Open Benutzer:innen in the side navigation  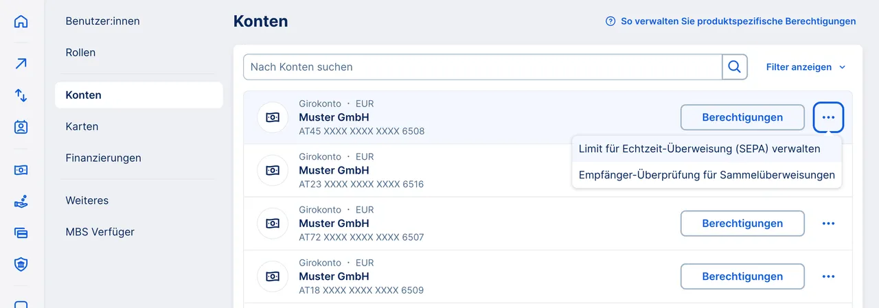click(102, 21)
